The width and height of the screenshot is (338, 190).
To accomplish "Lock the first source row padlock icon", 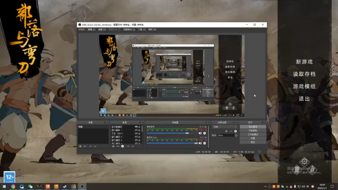I will (x=139, y=127).
